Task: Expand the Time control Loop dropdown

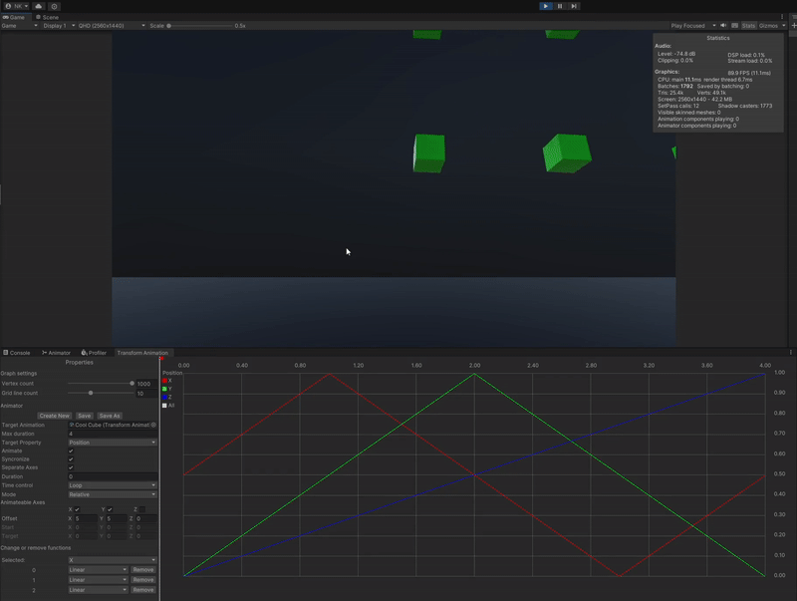Action: (x=113, y=485)
